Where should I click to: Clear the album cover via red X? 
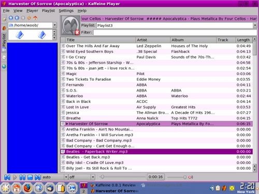77,33
